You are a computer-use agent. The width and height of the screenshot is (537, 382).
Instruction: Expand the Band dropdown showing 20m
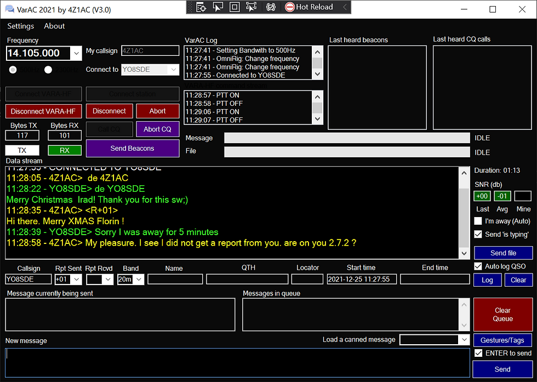coord(139,280)
